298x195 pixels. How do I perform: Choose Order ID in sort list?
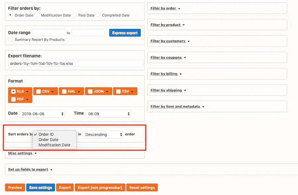[46, 134]
